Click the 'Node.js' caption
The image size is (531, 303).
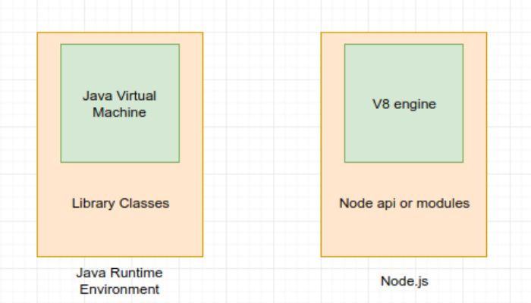pyautogui.click(x=404, y=281)
